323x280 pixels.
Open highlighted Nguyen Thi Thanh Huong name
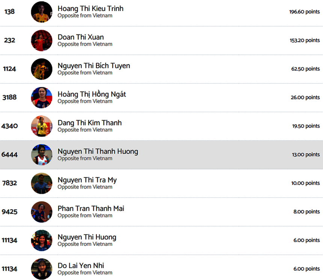[x=98, y=151]
